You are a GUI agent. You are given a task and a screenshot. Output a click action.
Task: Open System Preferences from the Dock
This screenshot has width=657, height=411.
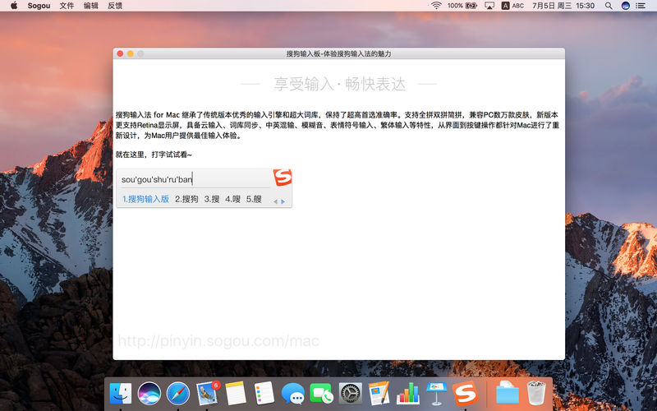point(351,394)
